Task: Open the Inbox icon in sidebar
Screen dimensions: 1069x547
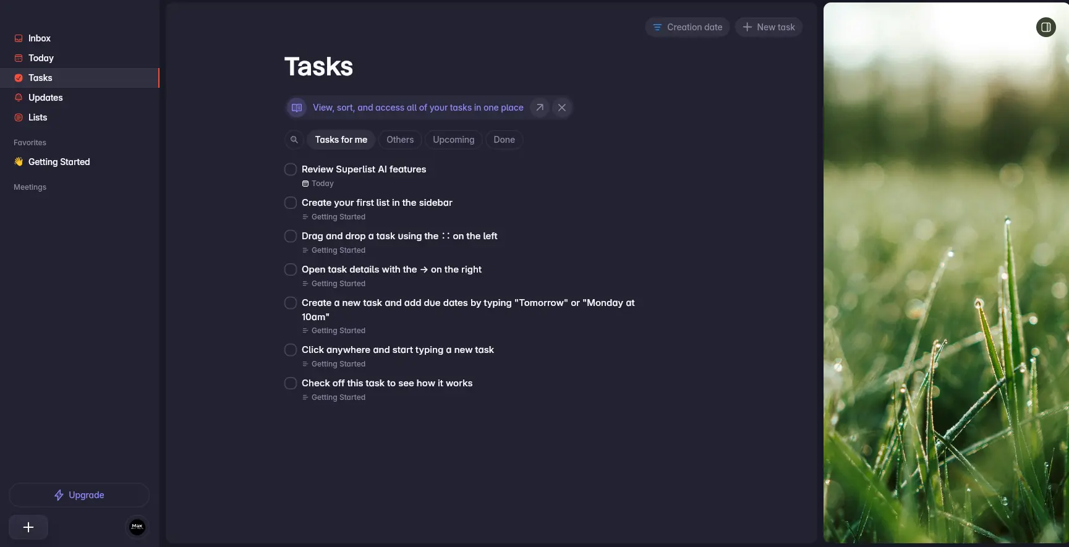Action: pos(19,38)
